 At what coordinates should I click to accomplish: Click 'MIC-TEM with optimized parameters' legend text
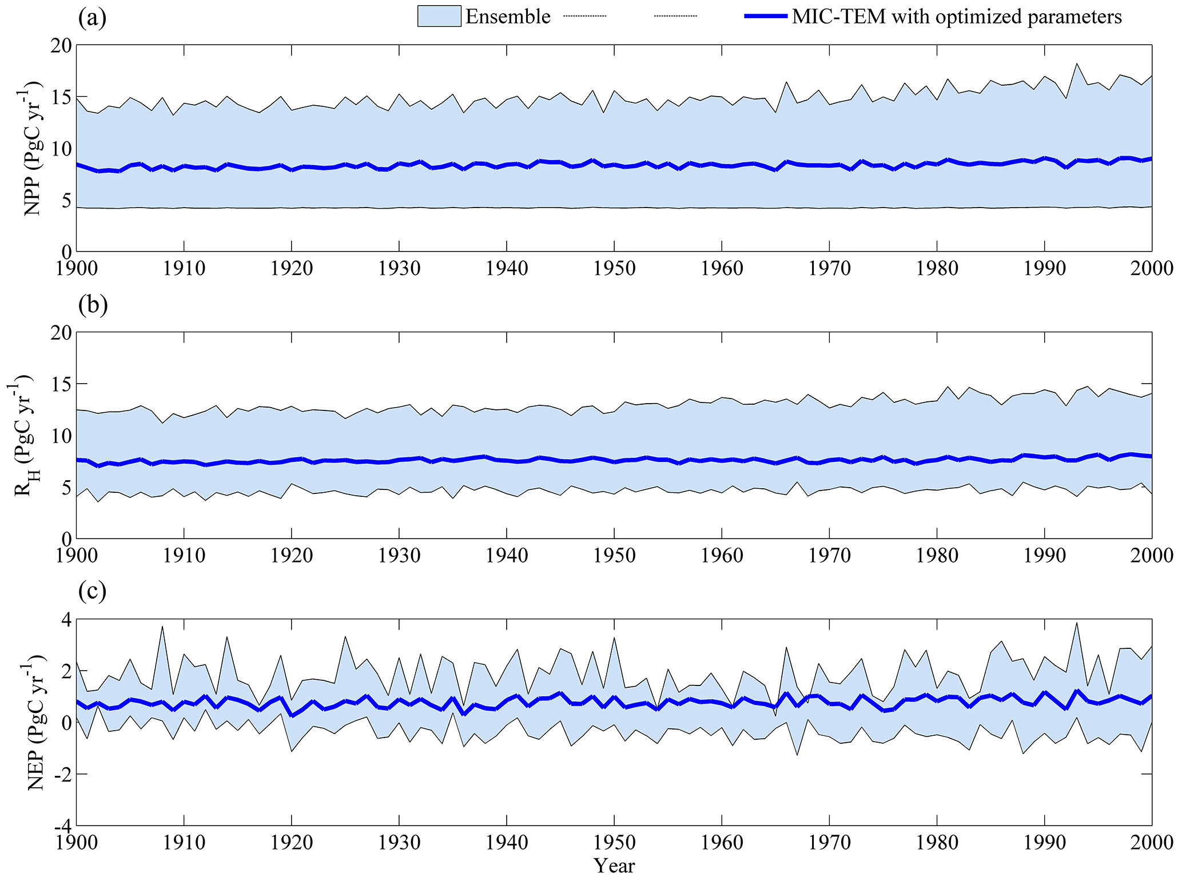(956, 17)
